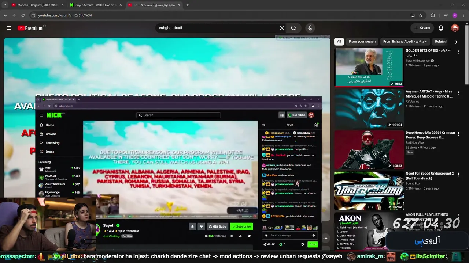Click the 'Just Chatting' category link
Screen dimensions: 469x263
pyautogui.click(x=111, y=236)
